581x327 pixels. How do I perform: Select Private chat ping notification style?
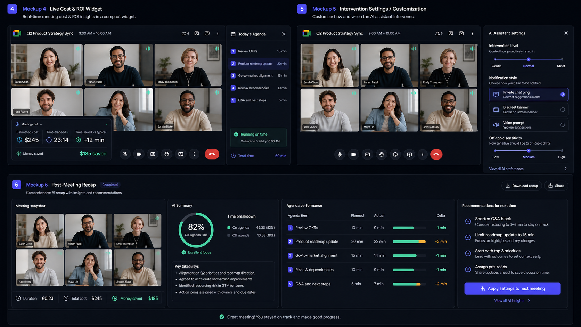529,95
